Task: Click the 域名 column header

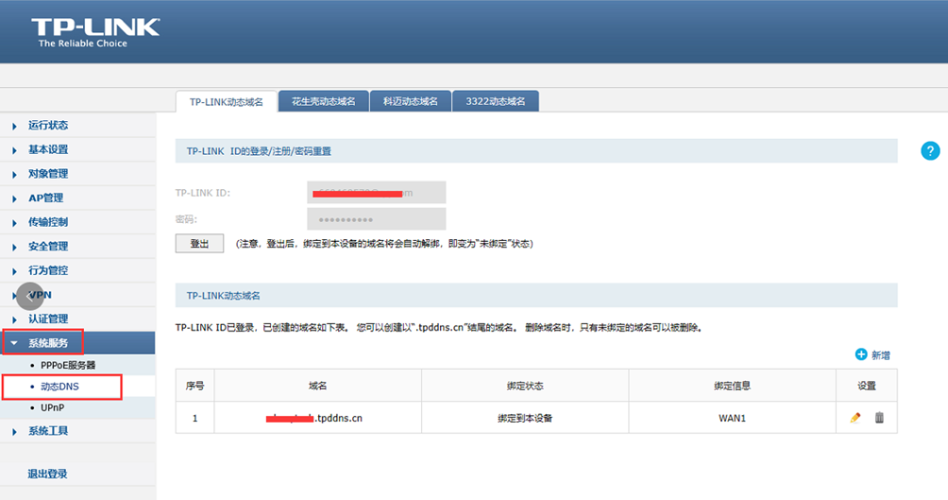Action: point(317,386)
